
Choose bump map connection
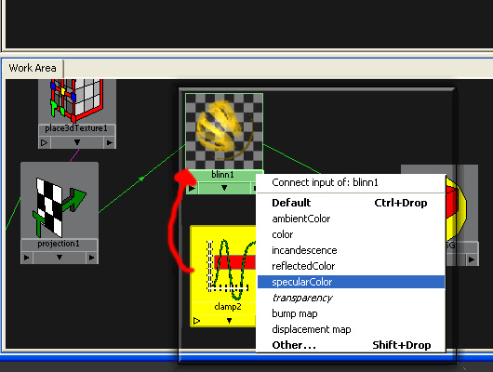click(x=351, y=313)
